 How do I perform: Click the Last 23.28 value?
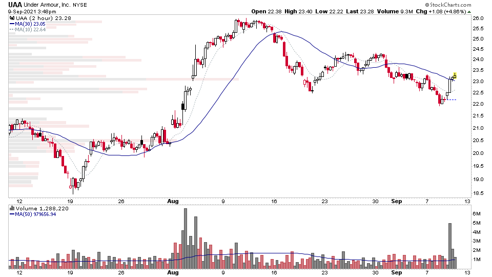point(360,11)
